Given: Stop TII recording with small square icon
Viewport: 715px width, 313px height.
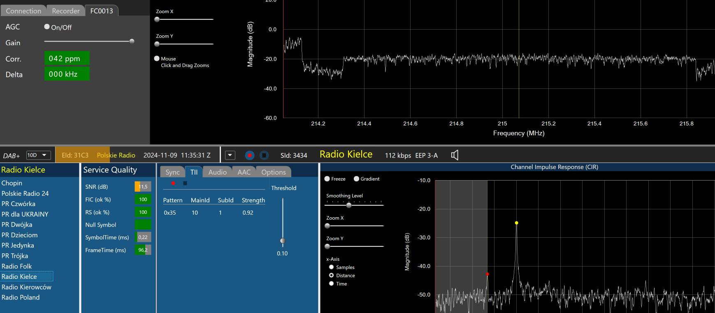Looking at the screenshot, I should tap(185, 183).
